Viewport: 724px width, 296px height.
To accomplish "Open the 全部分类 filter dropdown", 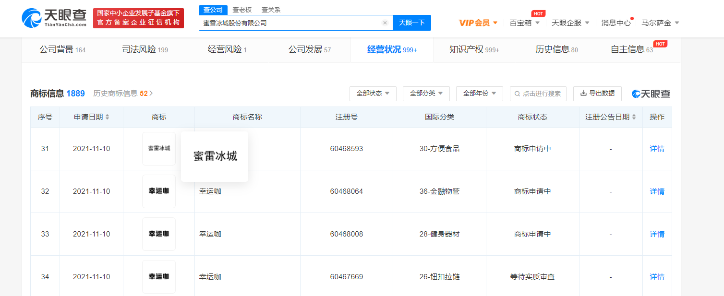I will (x=426, y=94).
